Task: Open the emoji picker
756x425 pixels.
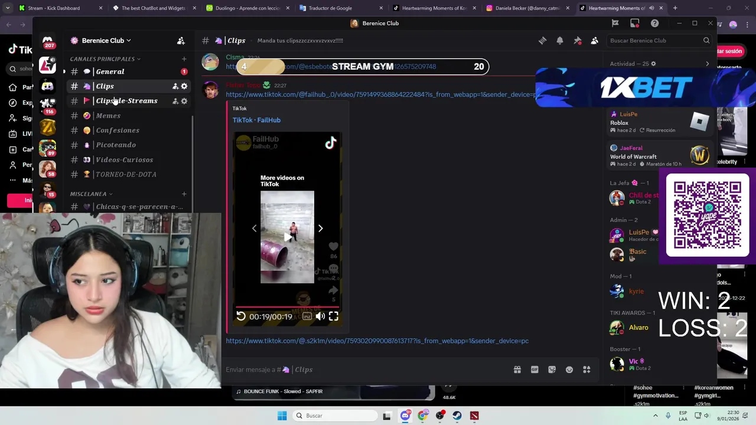Action: pos(569,370)
